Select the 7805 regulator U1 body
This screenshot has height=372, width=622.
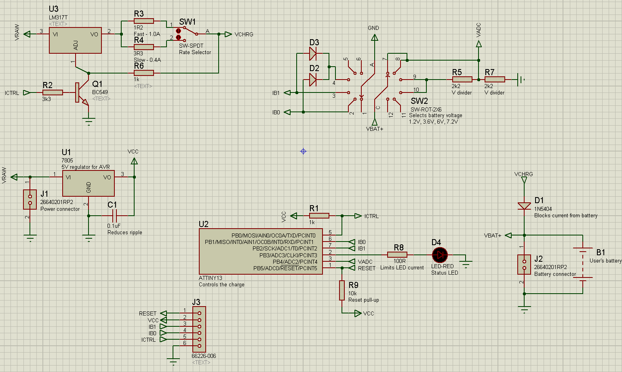coord(88,183)
